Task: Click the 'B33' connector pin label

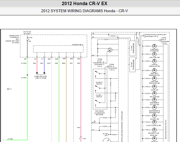Action: [x=49, y=59]
